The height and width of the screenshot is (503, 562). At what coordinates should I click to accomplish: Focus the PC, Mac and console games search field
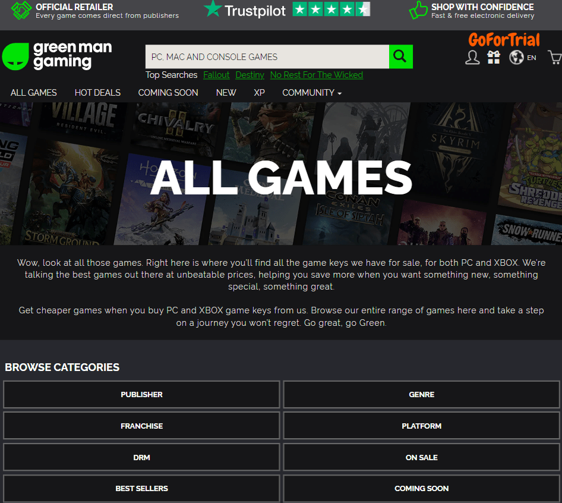point(267,56)
